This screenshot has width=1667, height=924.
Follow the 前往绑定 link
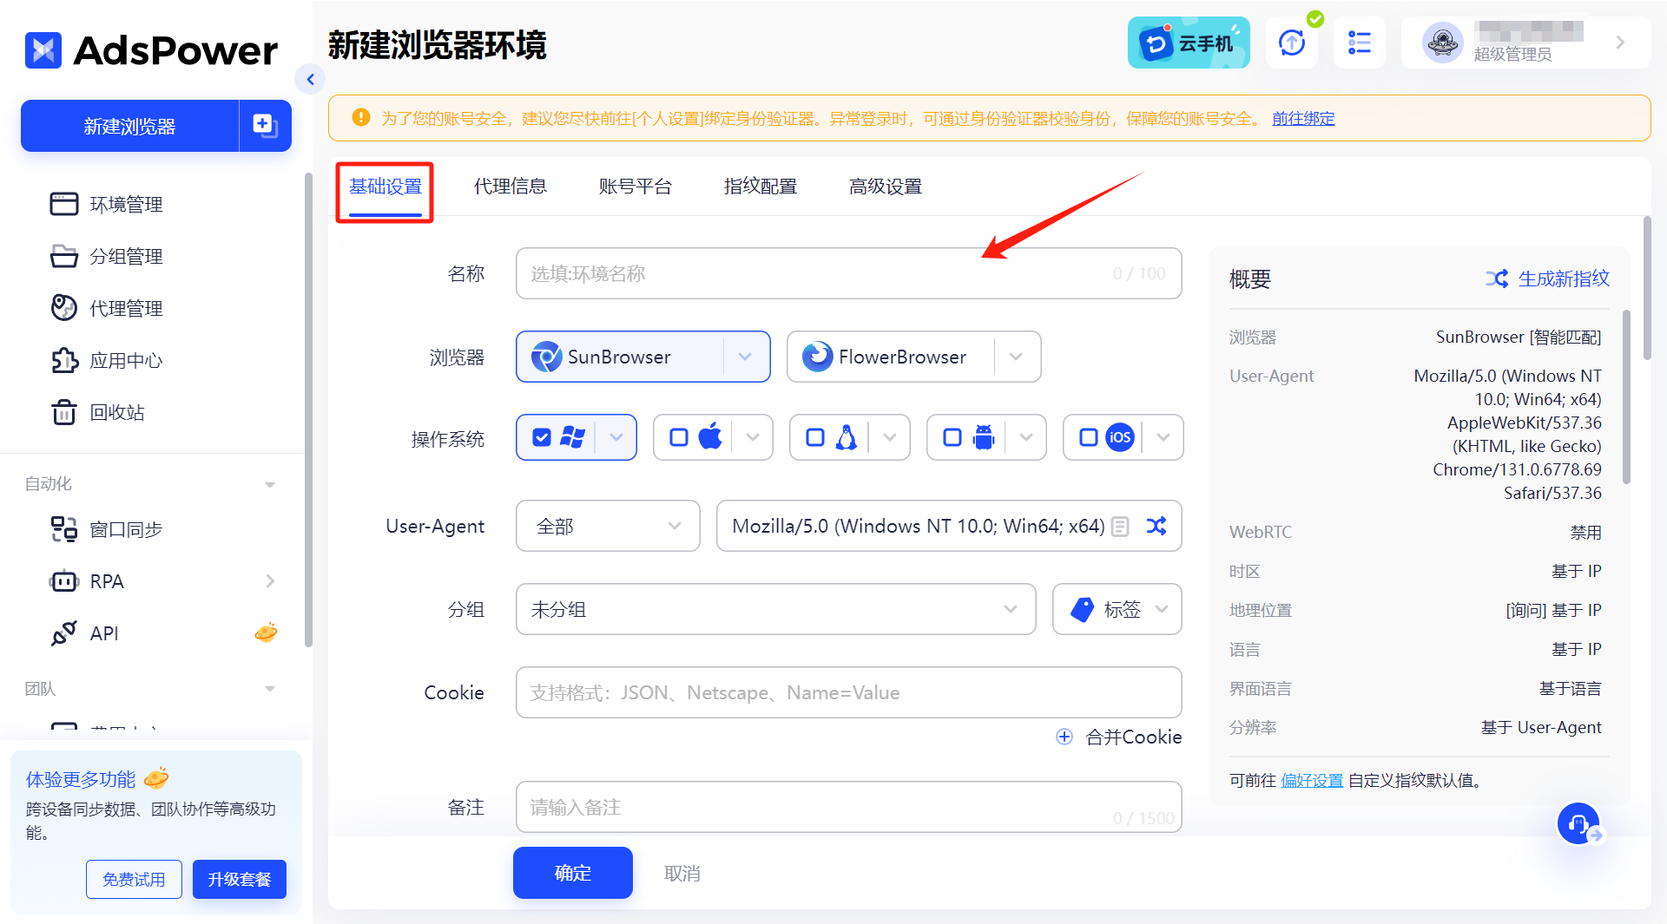click(x=1302, y=119)
